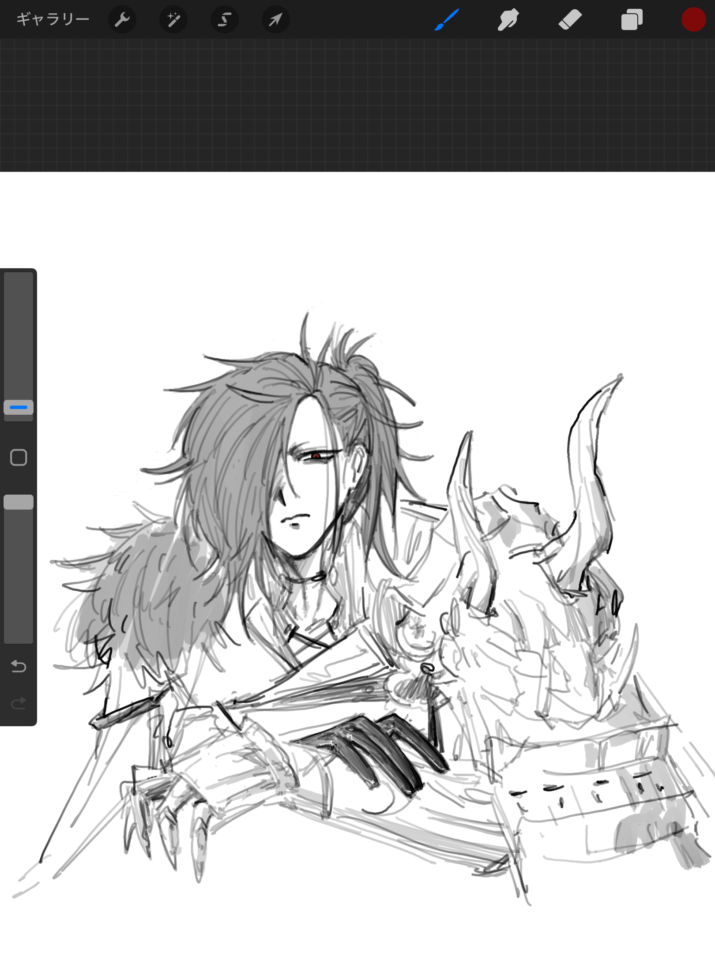Open the Layers panel

pos(632,19)
